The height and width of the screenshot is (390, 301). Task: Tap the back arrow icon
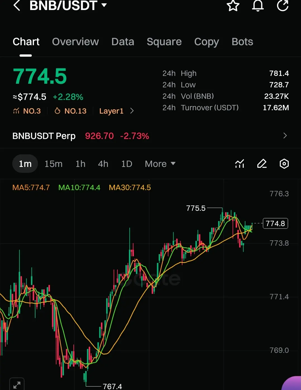(x=17, y=5)
